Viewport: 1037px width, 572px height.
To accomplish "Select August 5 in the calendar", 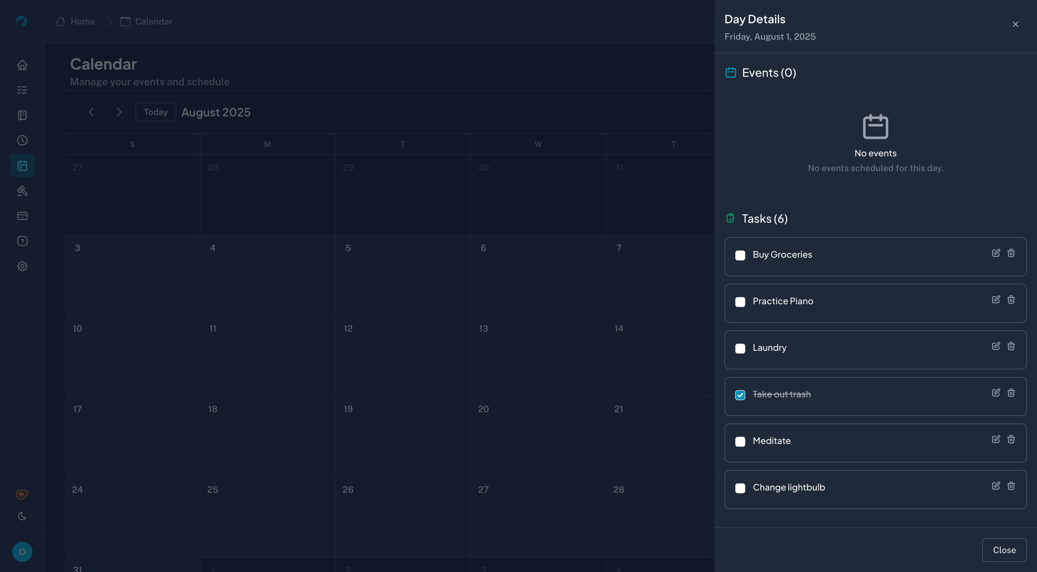I will click(403, 275).
